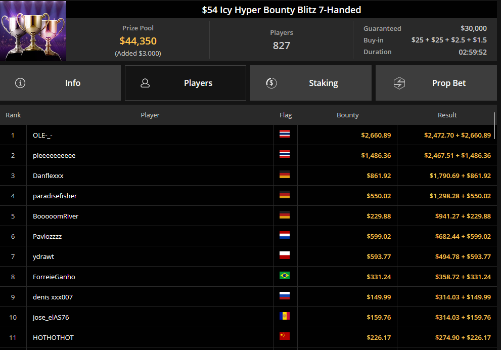Sort by Result column header
Screen dimensions: 501x350
click(447, 115)
